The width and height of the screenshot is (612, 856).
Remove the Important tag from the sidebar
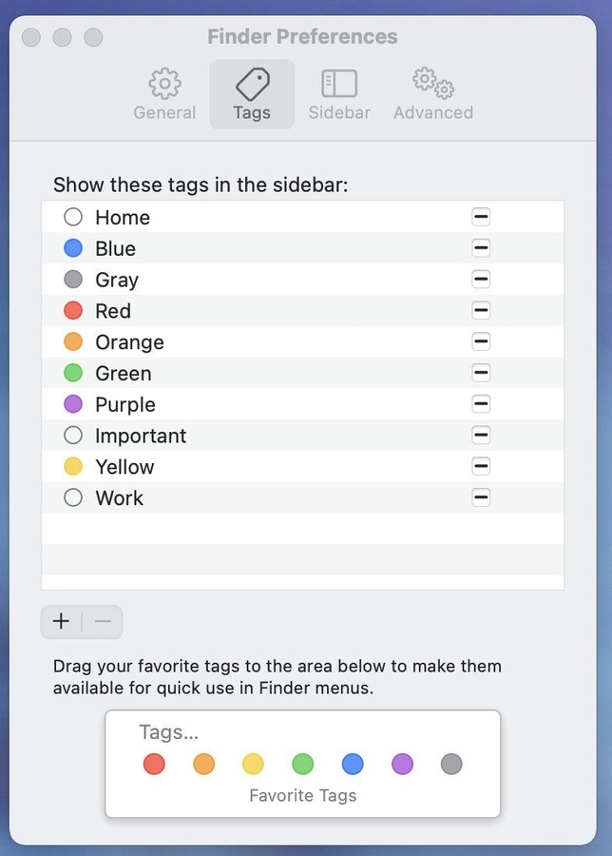click(481, 436)
